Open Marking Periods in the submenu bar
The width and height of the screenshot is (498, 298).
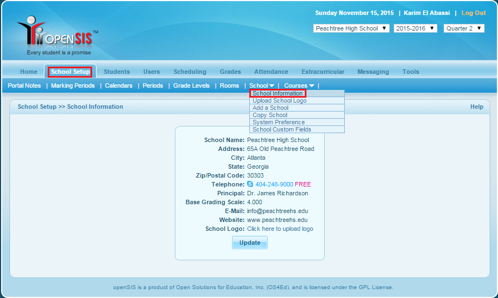(73, 85)
